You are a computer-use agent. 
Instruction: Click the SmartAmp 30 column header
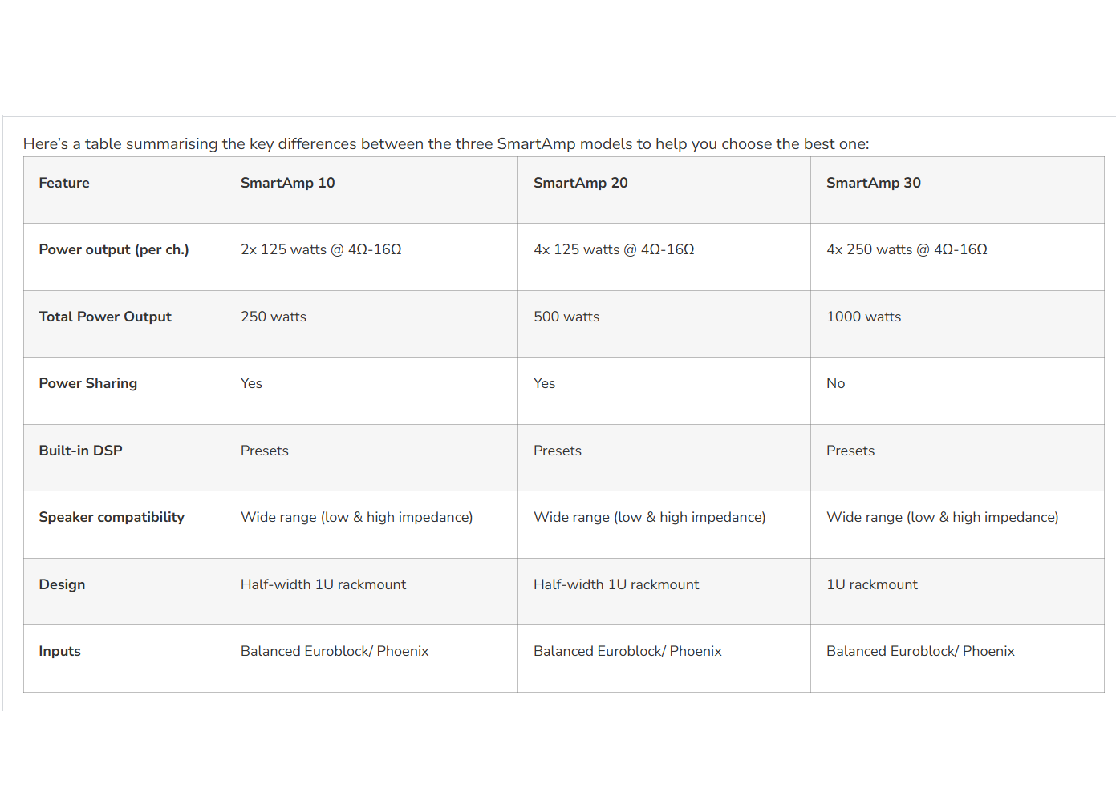pyautogui.click(x=873, y=183)
